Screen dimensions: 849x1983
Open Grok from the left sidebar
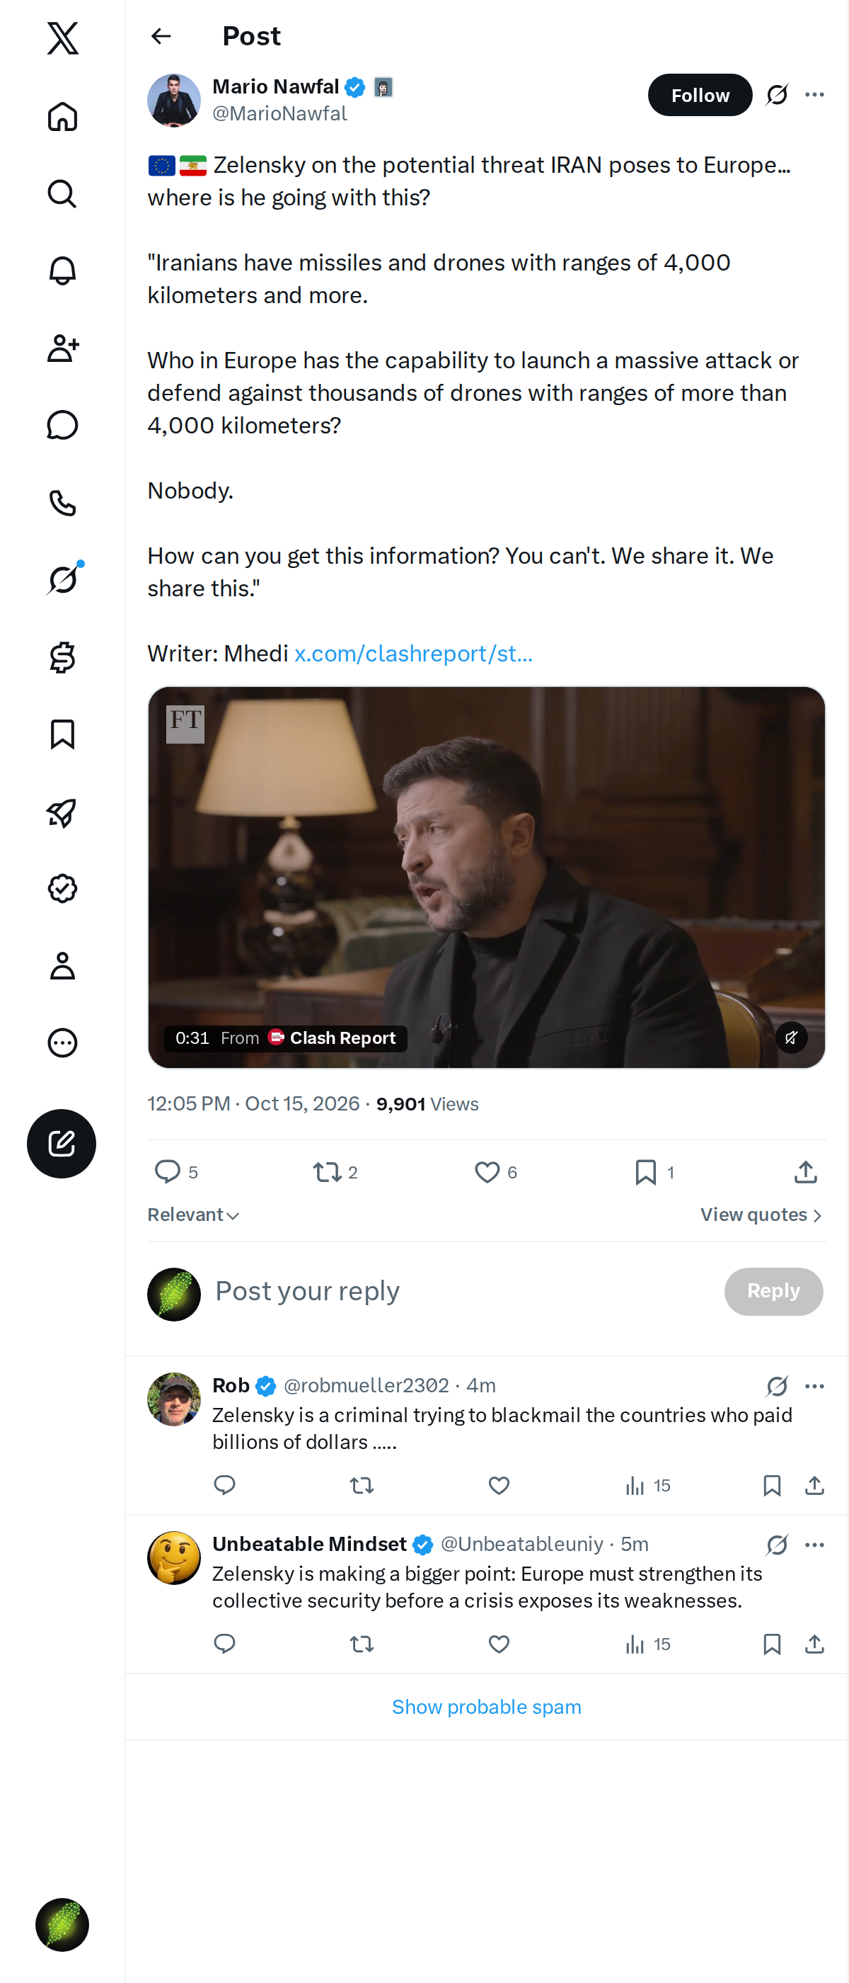[x=62, y=579]
